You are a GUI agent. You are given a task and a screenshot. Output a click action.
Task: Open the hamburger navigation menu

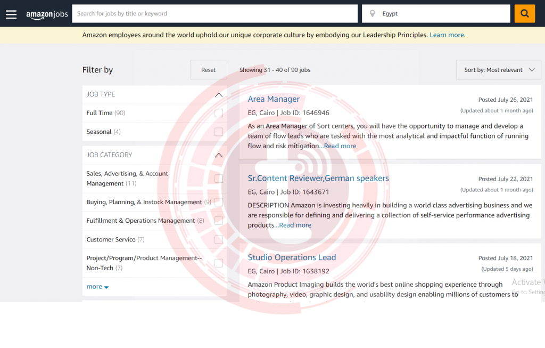[11, 14]
